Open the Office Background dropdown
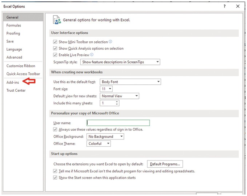 coord(105,137)
